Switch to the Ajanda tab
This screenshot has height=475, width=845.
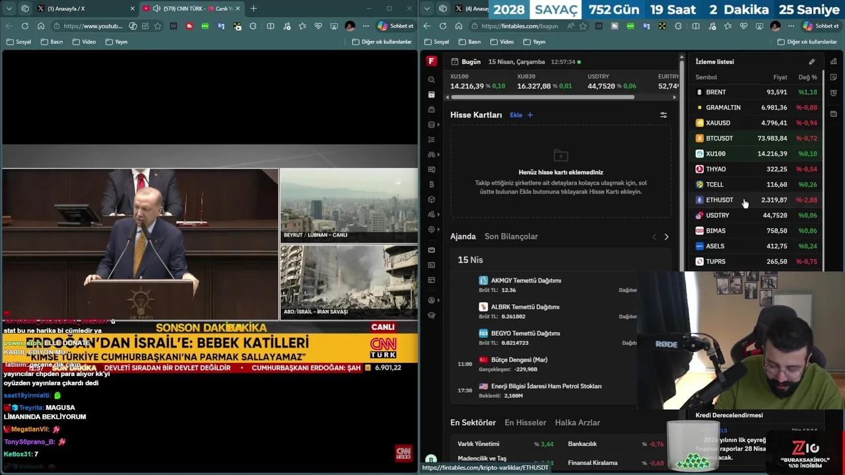pos(463,236)
